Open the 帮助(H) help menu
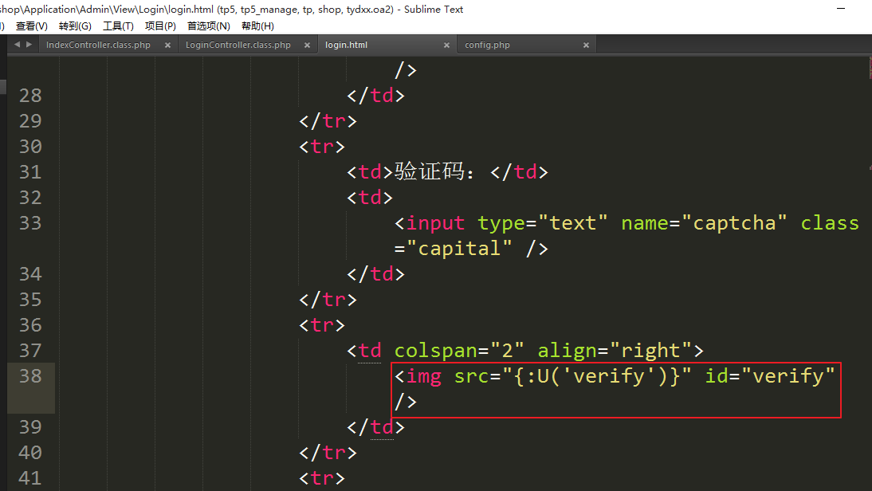The height and width of the screenshot is (491, 872). coord(257,26)
